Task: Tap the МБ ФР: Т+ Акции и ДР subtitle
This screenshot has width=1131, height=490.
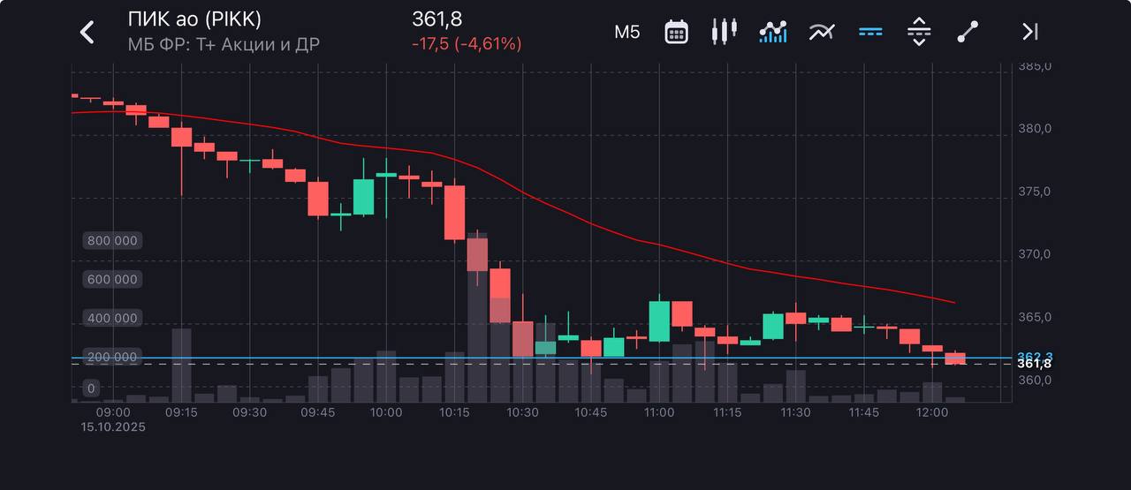Action: [224, 44]
